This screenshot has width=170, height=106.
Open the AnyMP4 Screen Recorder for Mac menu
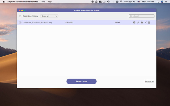[23, 2]
